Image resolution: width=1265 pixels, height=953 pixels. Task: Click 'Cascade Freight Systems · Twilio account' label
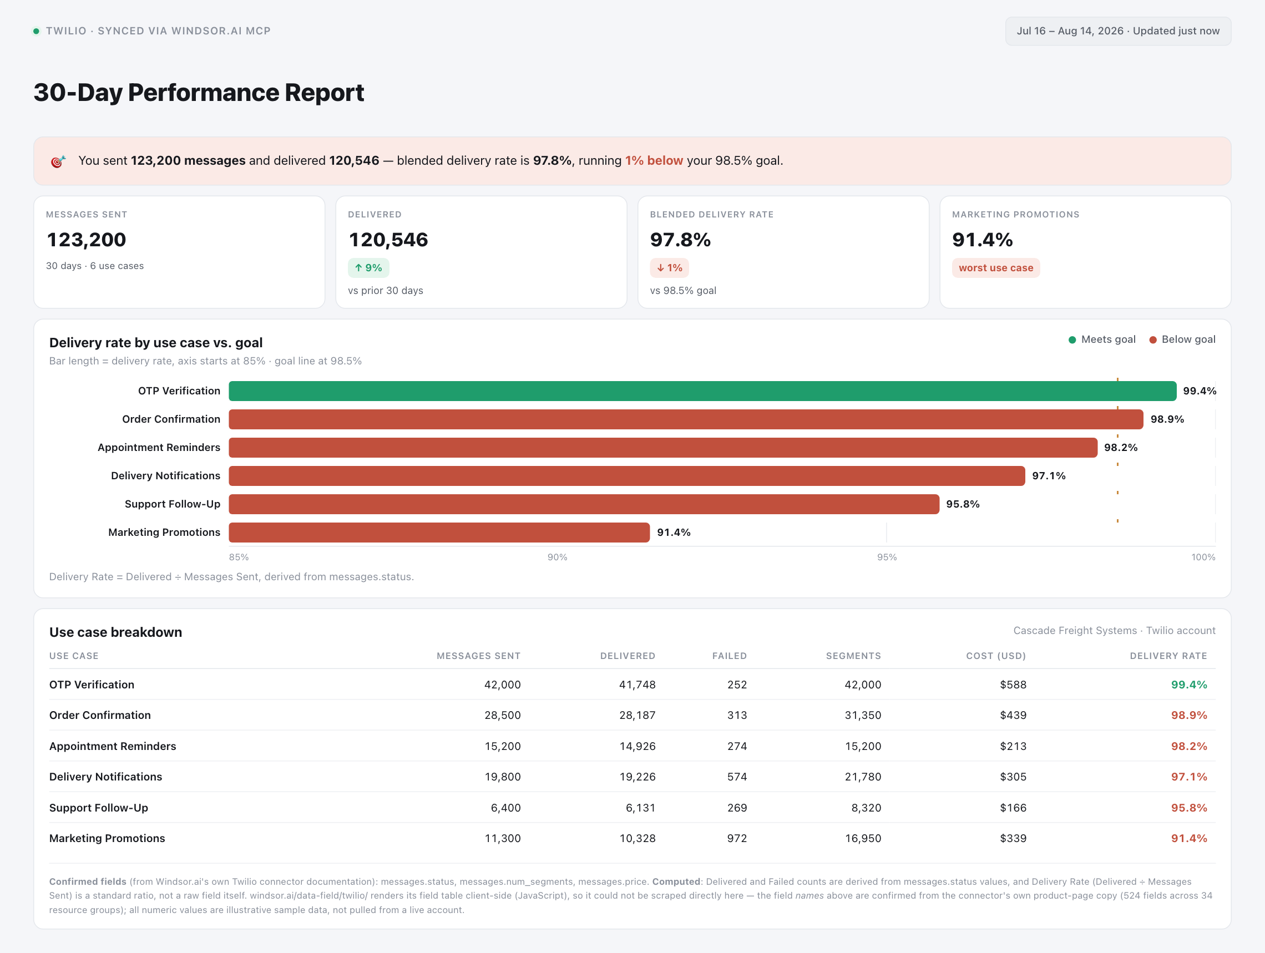tap(1114, 631)
